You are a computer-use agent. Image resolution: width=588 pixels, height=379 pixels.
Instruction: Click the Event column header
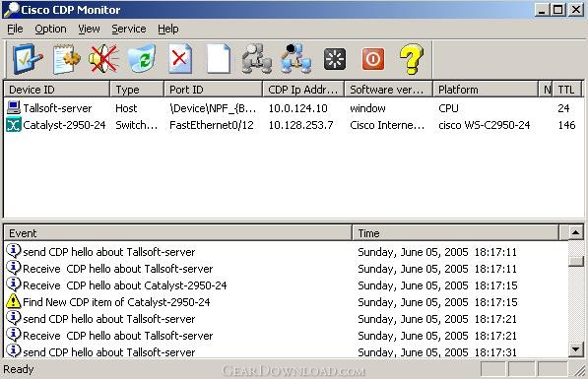pyautogui.click(x=177, y=233)
